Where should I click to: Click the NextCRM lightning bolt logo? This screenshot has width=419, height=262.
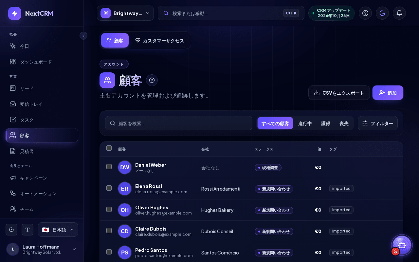pyautogui.click(x=15, y=13)
